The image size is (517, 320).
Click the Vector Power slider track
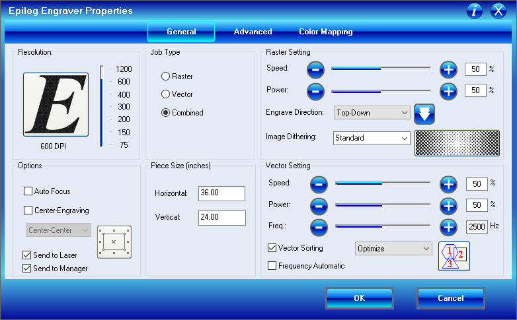click(x=383, y=205)
